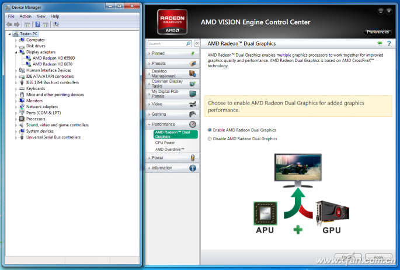Select Enable AMD Radeon Dual Graphics radio

click(x=210, y=130)
